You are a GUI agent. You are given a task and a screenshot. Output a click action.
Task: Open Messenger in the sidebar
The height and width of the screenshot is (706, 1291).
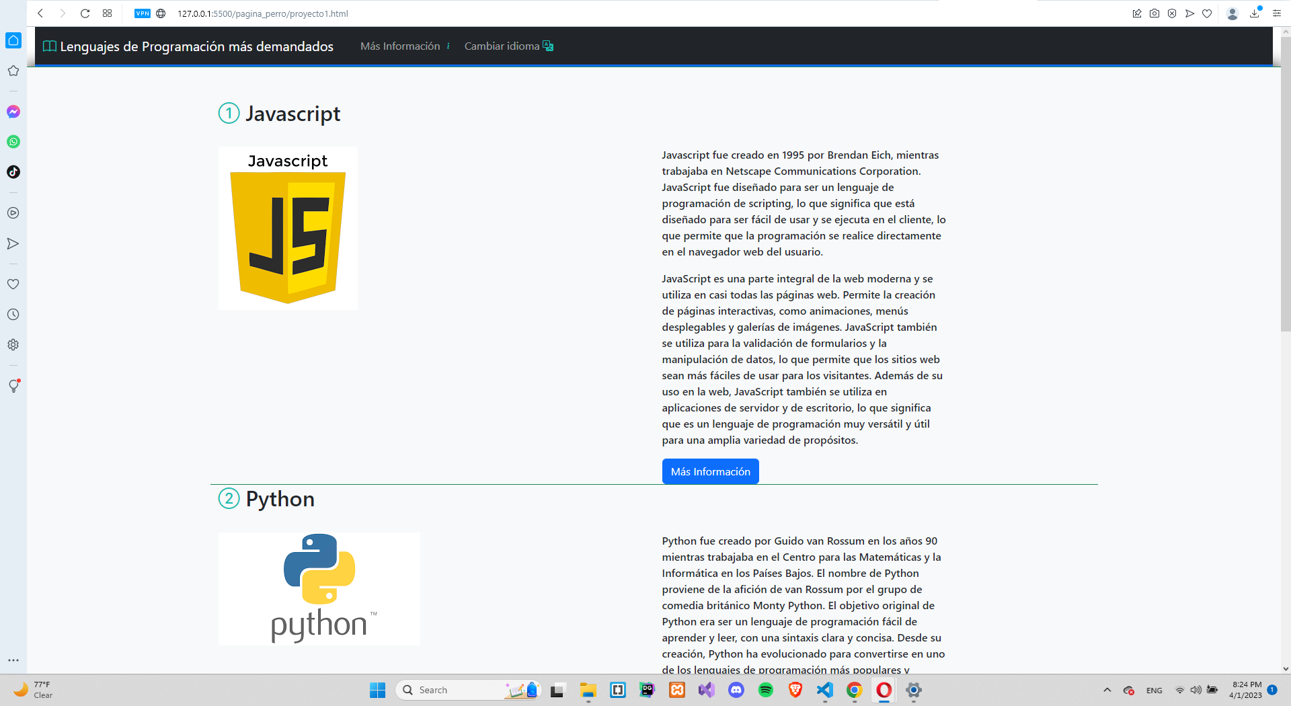coord(13,112)
